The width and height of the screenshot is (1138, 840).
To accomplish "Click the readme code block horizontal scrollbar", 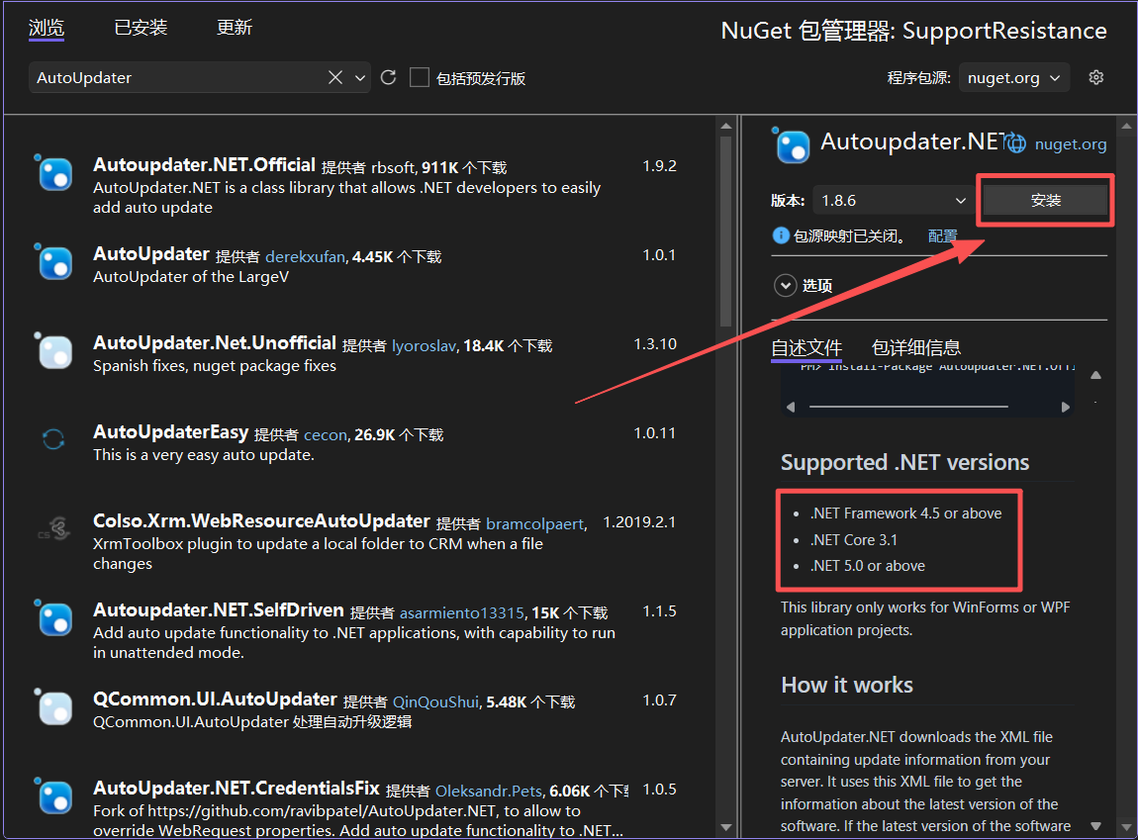I will tap(908, 407).
